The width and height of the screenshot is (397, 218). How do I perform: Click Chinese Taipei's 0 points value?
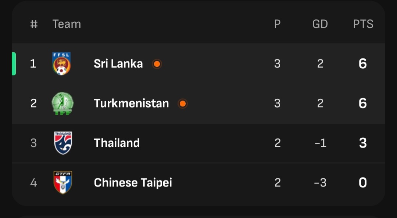(362, 182)
